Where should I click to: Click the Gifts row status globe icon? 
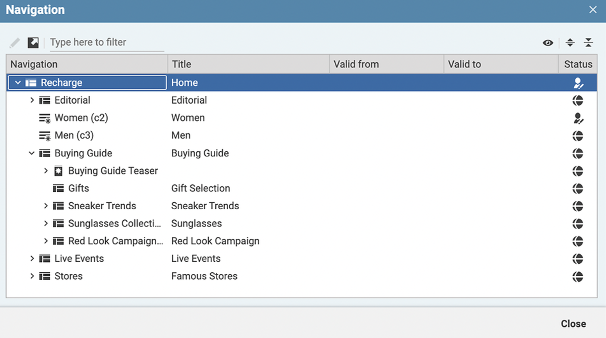(x=578, y=189)
